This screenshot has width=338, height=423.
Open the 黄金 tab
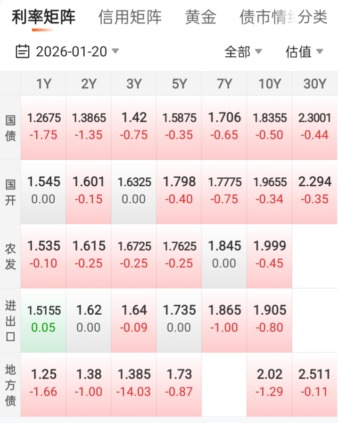pos(200,17)
